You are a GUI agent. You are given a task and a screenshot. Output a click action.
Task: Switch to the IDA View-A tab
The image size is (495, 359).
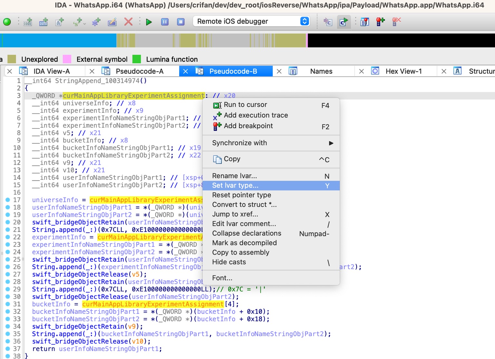[x=52, y=71]
